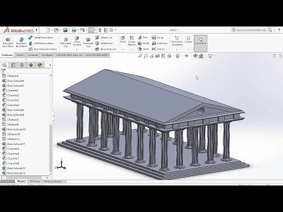Open Reference Geometry tools
Image resolution: width=283 pixels, height=212 pixels.
point(176,41)
